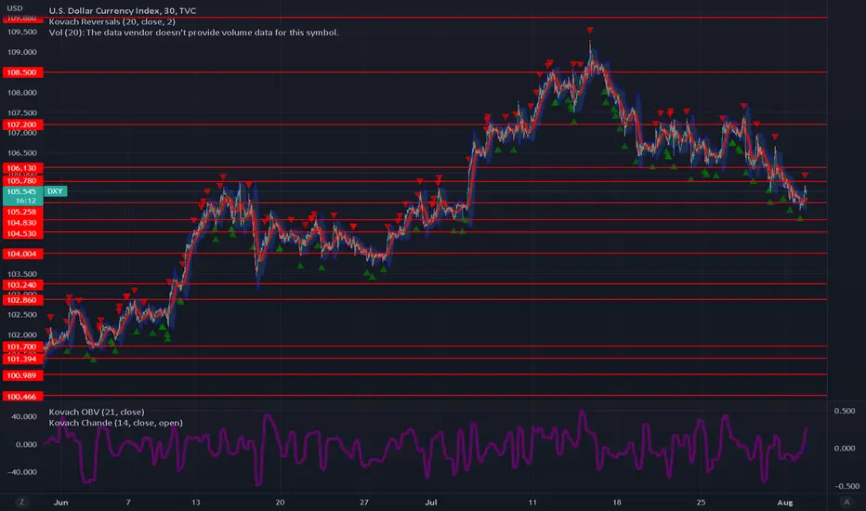
Task: Select the 104.004 red price label
Action: pyautogui.click(x=22, y=255)
